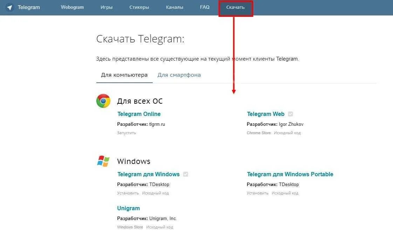Click the Для всех ОС section heading
This screenshot has height=233, width=393.
[140, 101]
